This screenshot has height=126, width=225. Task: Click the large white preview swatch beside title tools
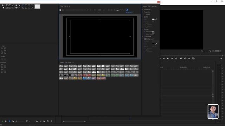37,7
